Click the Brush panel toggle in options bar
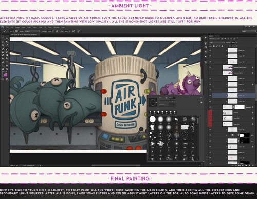The width and height of the screenshot is (257, 199). (x=16, y=31)
